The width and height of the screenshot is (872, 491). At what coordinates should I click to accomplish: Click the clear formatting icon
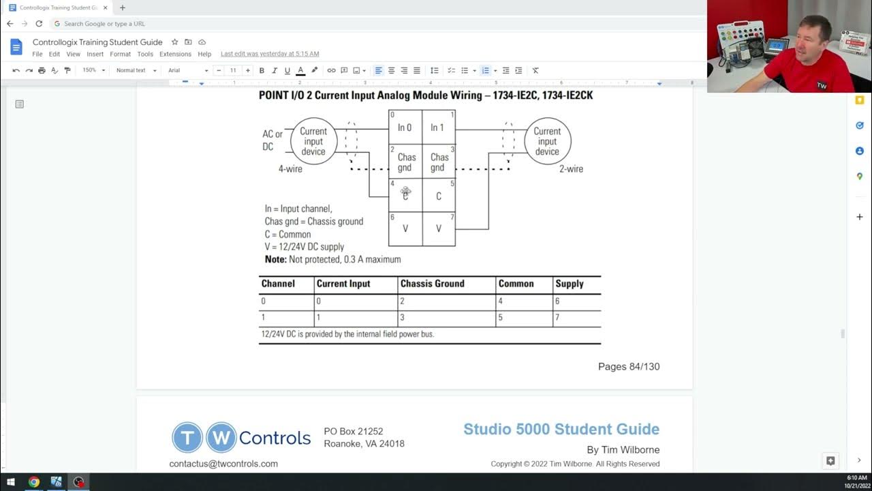click(x=535, y=70)
